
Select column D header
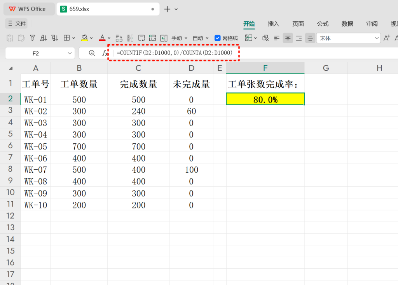(x=191, y=68)
